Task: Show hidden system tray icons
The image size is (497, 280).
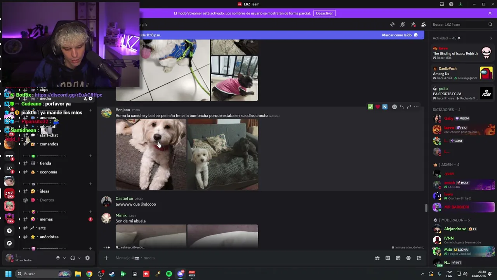Action: 423,274
